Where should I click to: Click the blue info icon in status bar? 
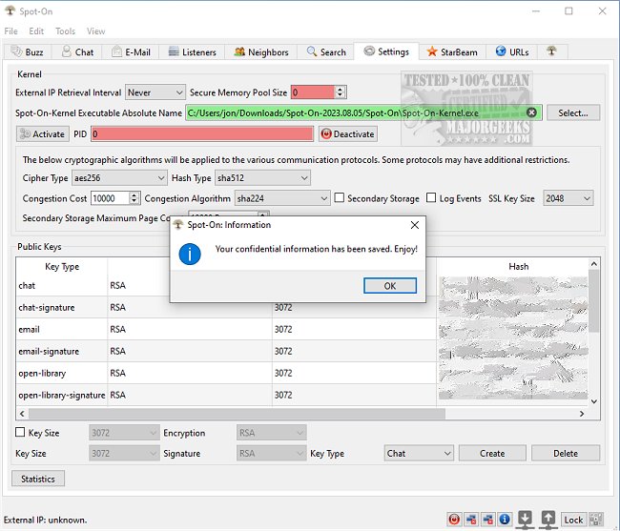coord(505,519)
